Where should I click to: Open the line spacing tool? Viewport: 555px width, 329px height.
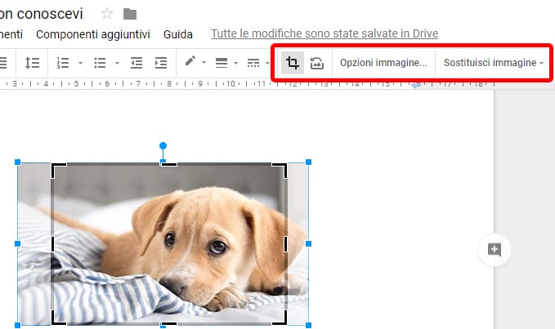tap(32, 63)
